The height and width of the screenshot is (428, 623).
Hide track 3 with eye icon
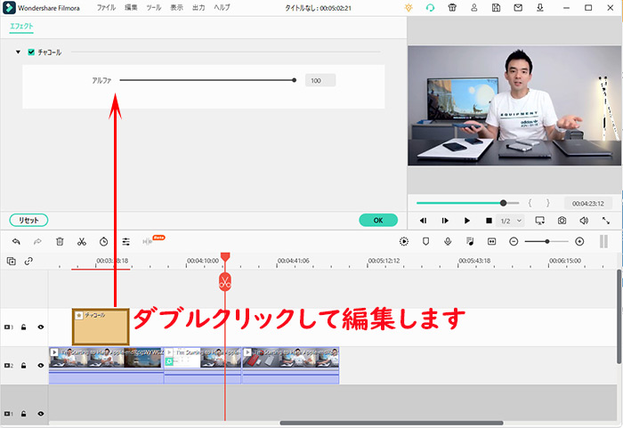[x=41, y=327]
